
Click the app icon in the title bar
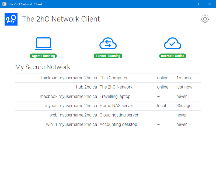click(4, 4)
